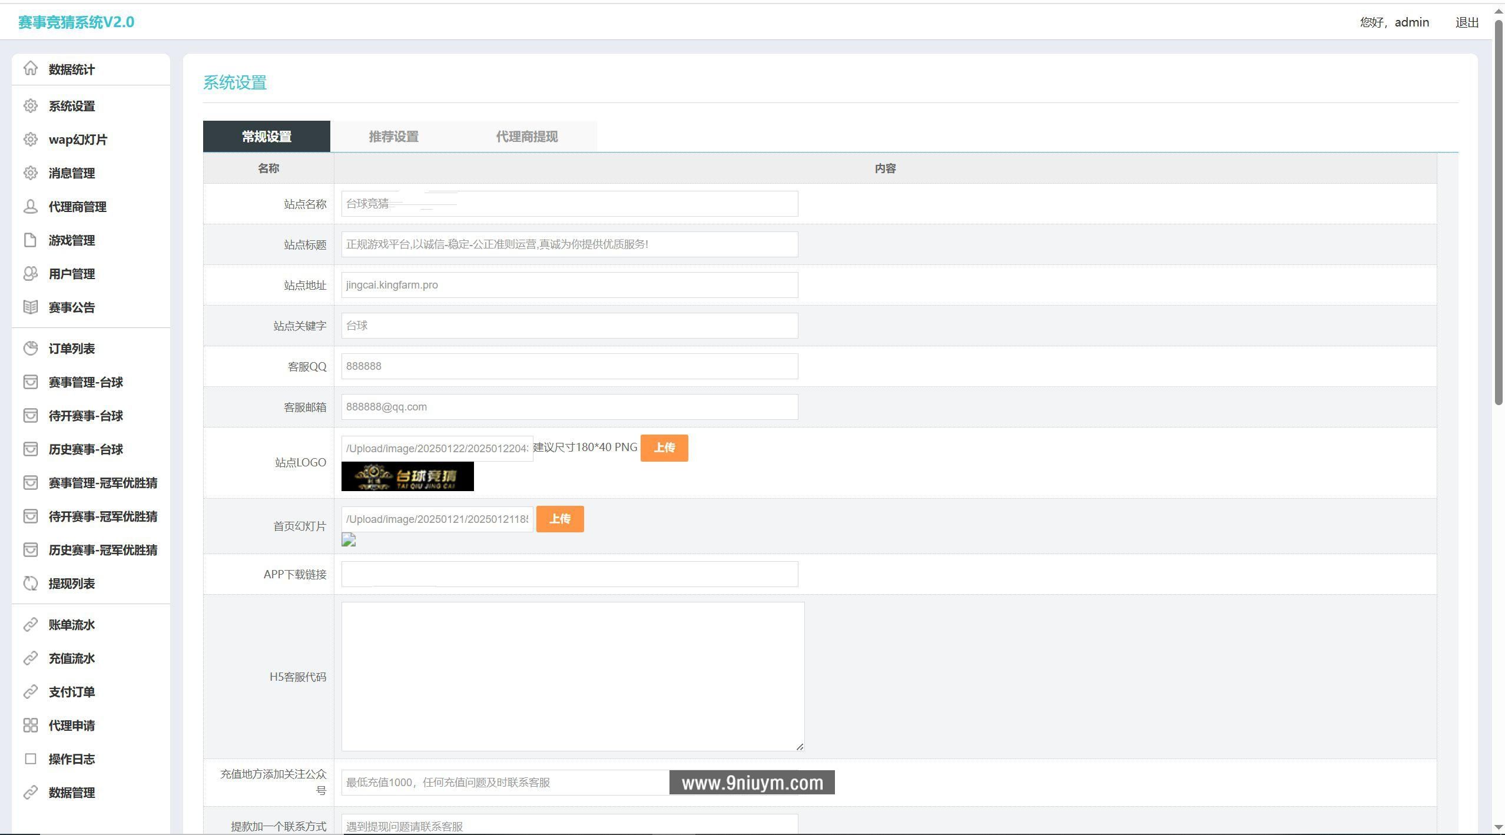Screen dimensions: 1505x835
Task: Click 上传 button for 首页幻灯片
Action: tap(560, 519)
